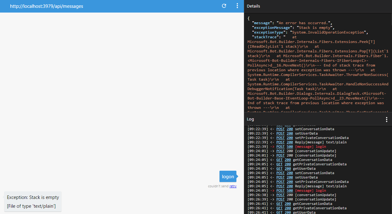This screenshot has width=392, height=214.
Task: Select the logon chat bubble
Action: click(x=228, y=176)
